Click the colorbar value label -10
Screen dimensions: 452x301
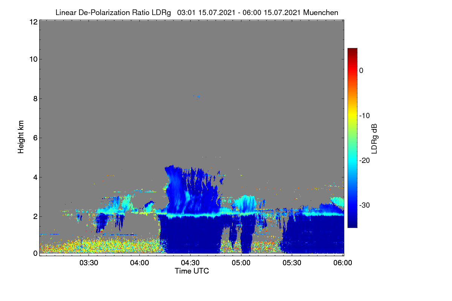(364, 116)
